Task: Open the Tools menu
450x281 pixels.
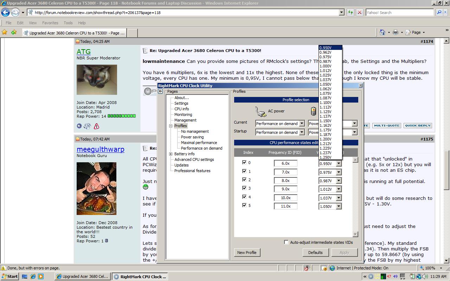Action: click(68, 23)
